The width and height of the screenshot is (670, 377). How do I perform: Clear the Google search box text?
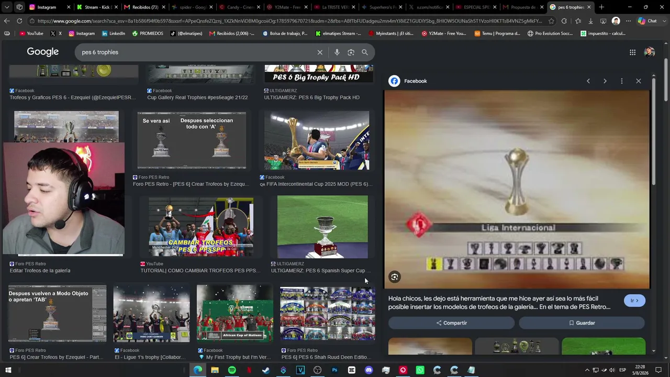320,52
